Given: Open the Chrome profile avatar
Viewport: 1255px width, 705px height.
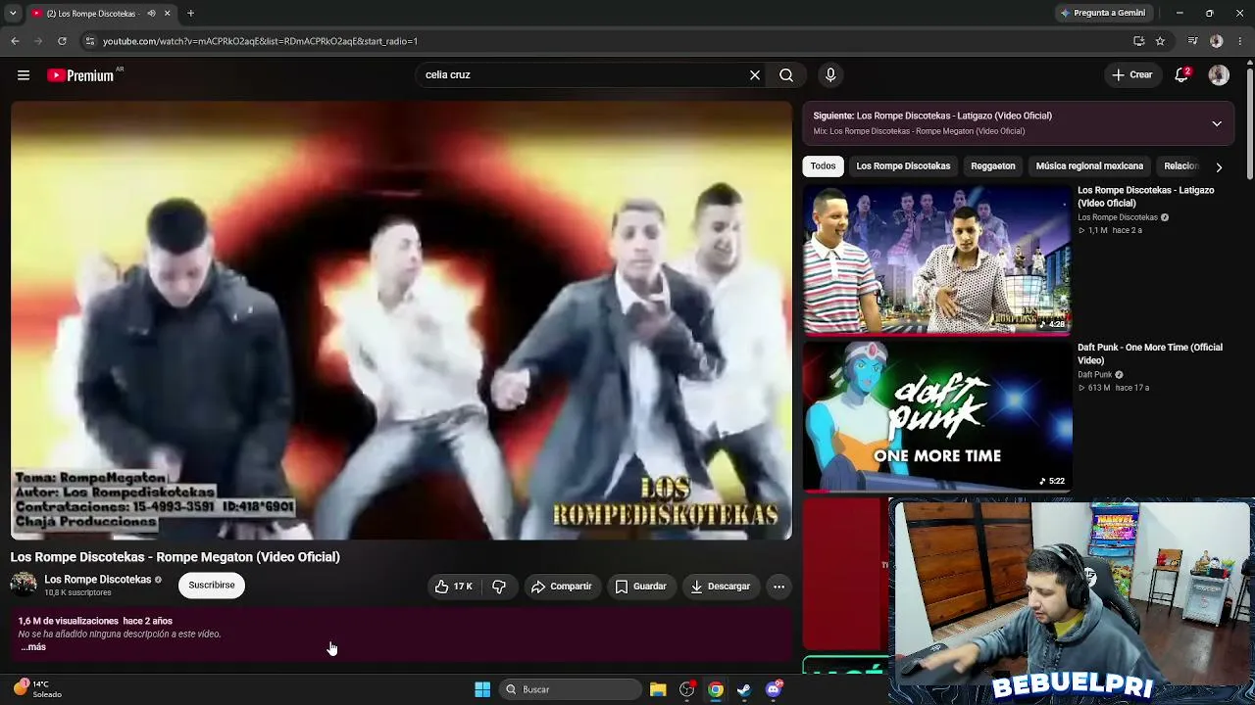Looking at the screenshot, I should pos(1217,41).
